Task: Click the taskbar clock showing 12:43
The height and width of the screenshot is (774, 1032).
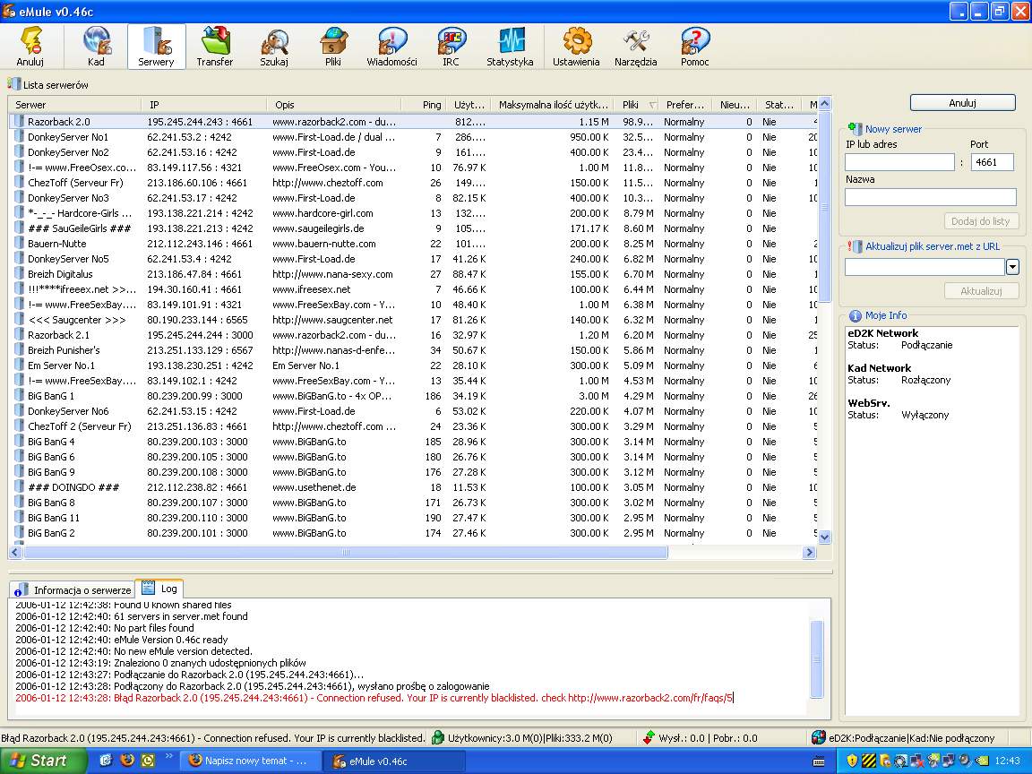Action: (x=1008, y=761)
